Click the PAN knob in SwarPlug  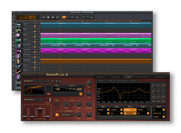coord(89,94)
